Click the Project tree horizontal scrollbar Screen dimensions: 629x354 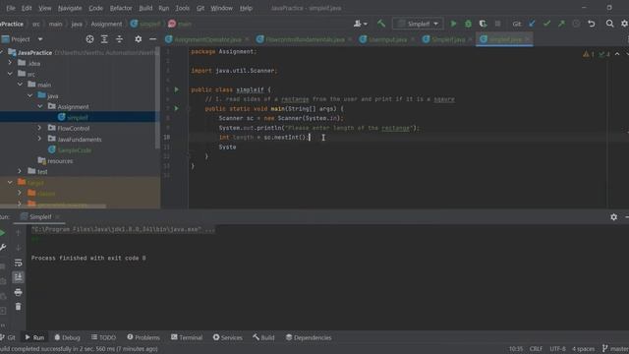tap(53, 206)
